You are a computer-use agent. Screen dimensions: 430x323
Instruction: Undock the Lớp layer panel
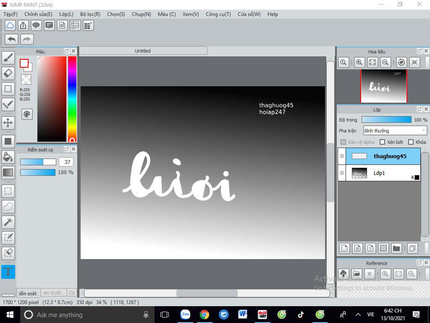click(420, 109)
